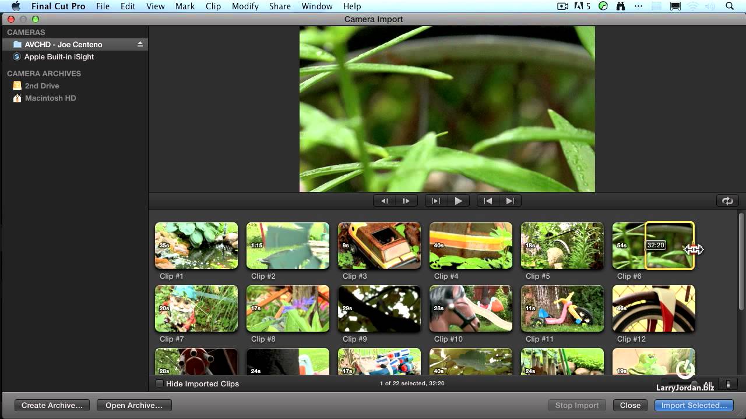
Task: Eject the AVCHD - Joe Centeno camera
Action: tap(140, 44)
